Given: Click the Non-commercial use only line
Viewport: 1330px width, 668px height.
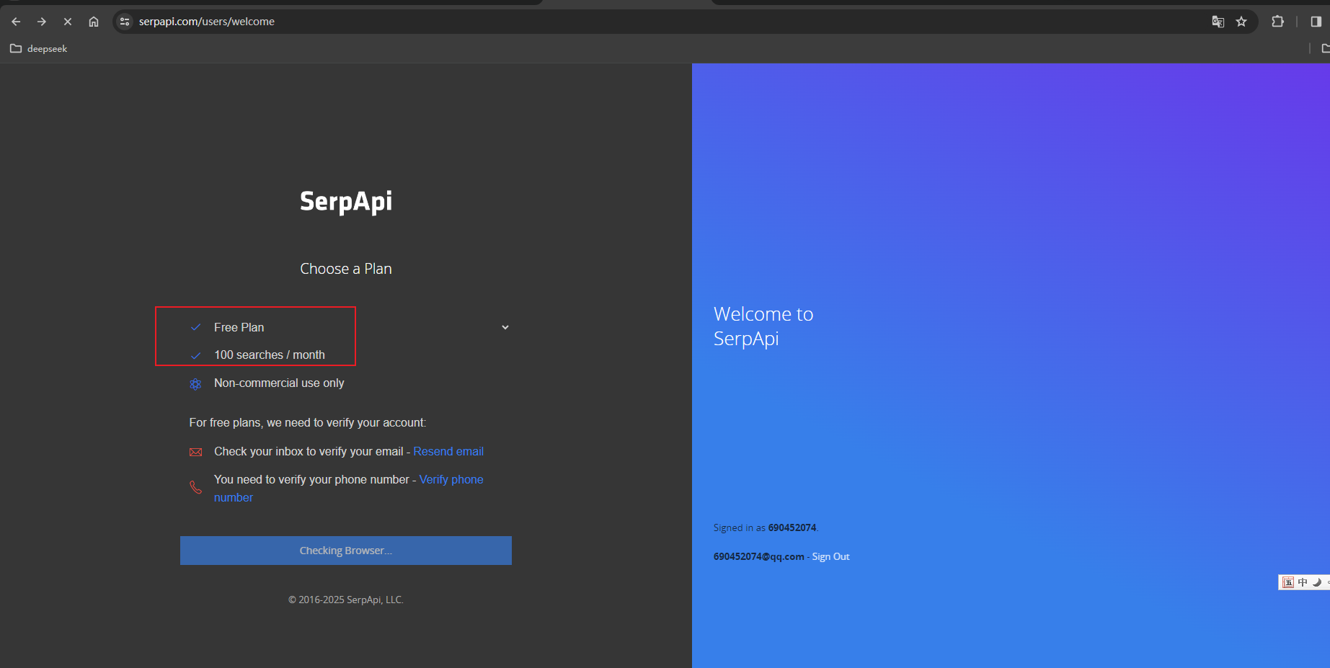Looking at the screenshot, I should click(x=279, y=383).
